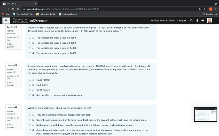Expand the English language dropdown
This screenshot has height=136, width=219.
point(182,21)
